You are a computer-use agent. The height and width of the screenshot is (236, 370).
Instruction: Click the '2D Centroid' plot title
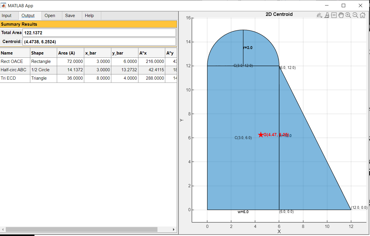[x=279, y=14]
